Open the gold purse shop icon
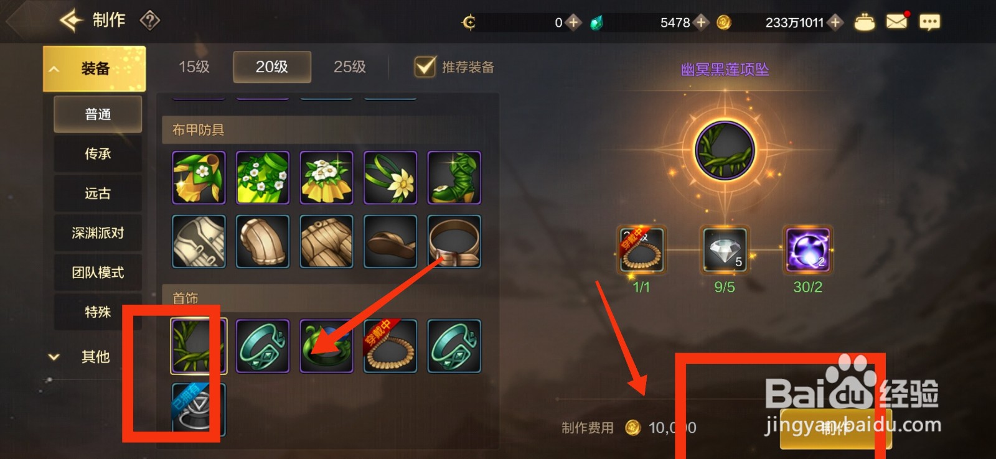Image resolution: width=996 pixels, height=459 pixels. point(864,22)
